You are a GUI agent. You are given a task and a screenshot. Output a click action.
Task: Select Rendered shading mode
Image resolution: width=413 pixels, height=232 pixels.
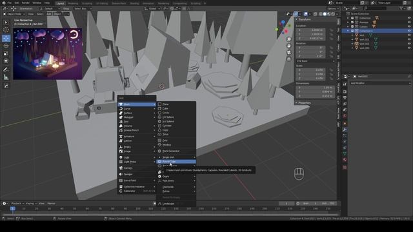tap(333, 14)
